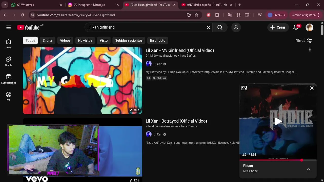Click Betrayed video thumbnail
Viewport: 324px width, 182px height.
click(x=120, y=150)
